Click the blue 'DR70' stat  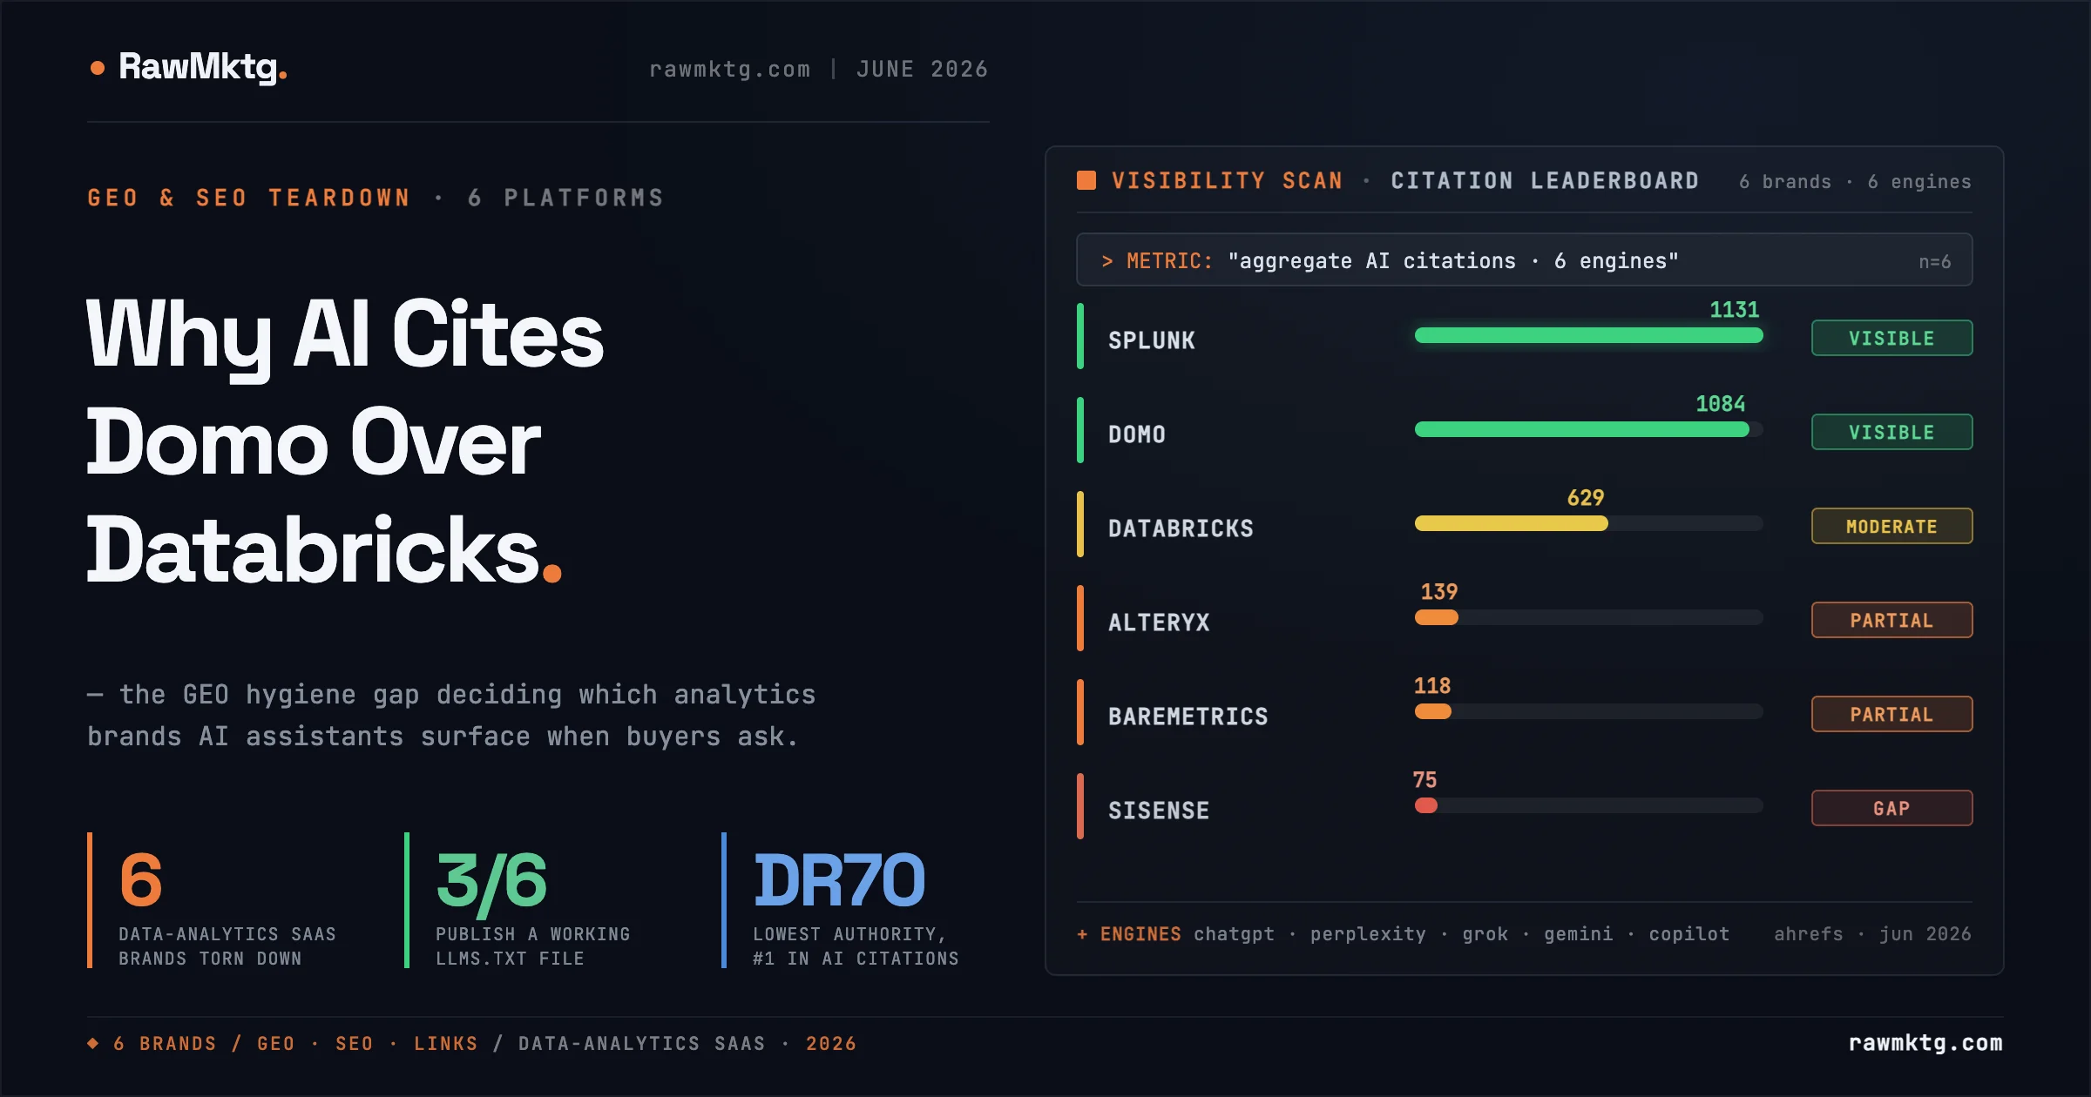coord(839,879)
